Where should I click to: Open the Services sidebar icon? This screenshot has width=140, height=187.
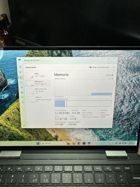point(22,102)
